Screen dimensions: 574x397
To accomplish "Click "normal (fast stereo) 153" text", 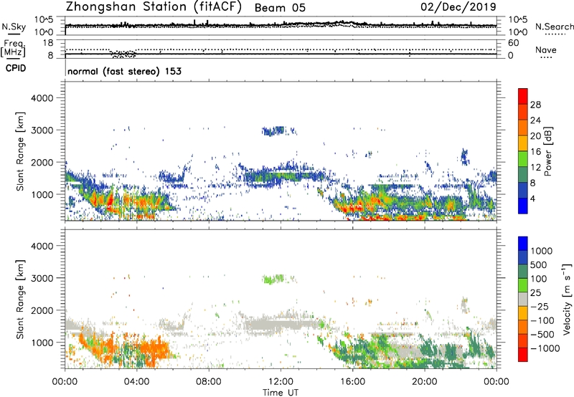I will pos(124,71).
